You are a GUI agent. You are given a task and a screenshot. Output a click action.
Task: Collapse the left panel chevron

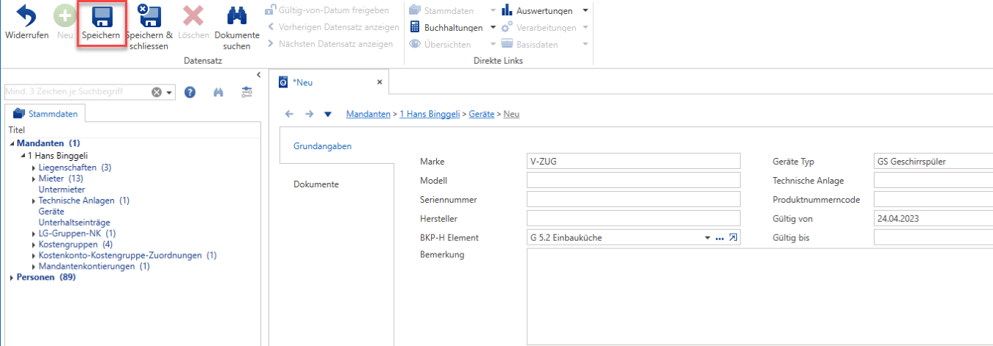[258, 75]
